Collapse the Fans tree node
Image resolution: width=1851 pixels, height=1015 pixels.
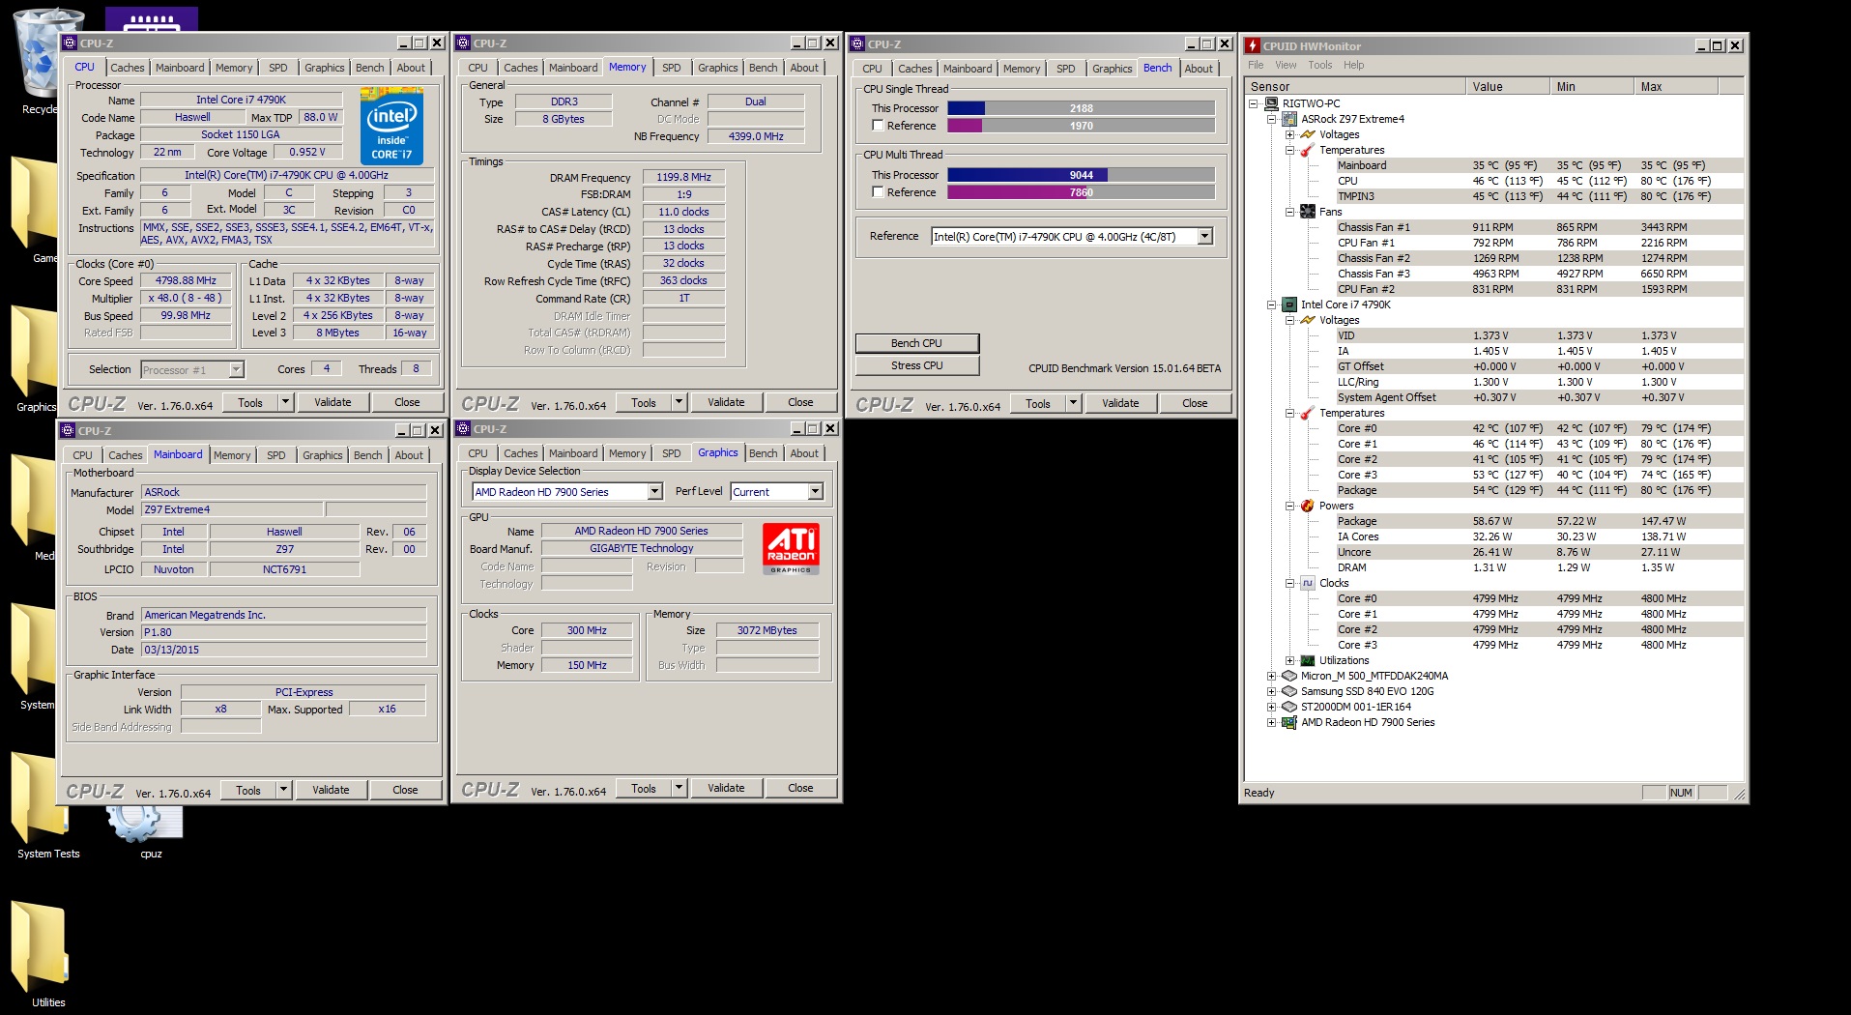click(1289, 212)
